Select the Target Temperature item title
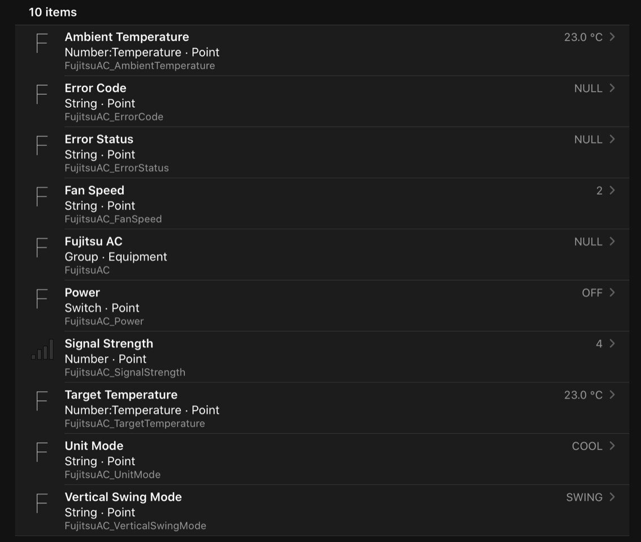The height and width of the screenshot is (542, 641). 121,395
